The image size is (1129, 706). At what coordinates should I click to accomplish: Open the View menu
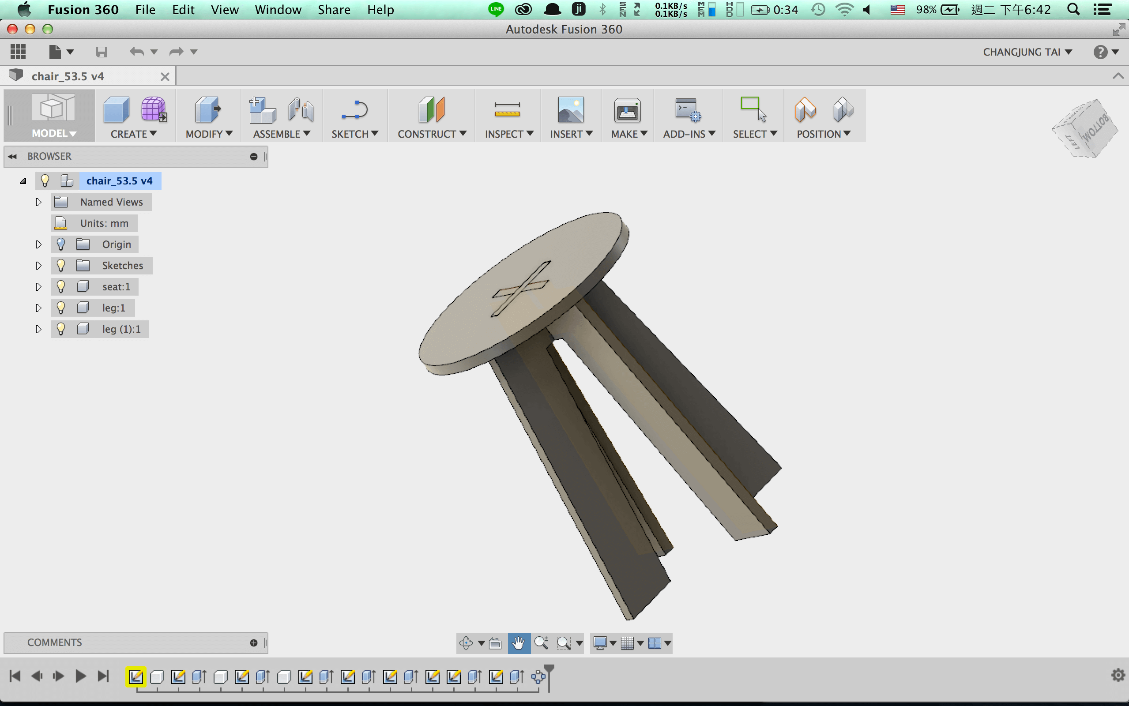pyautogui.click(x=225, y=10)
